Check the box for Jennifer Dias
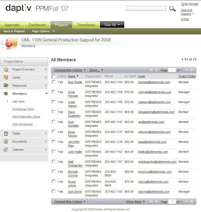This screenshot has height=212, width=201. 53,142
